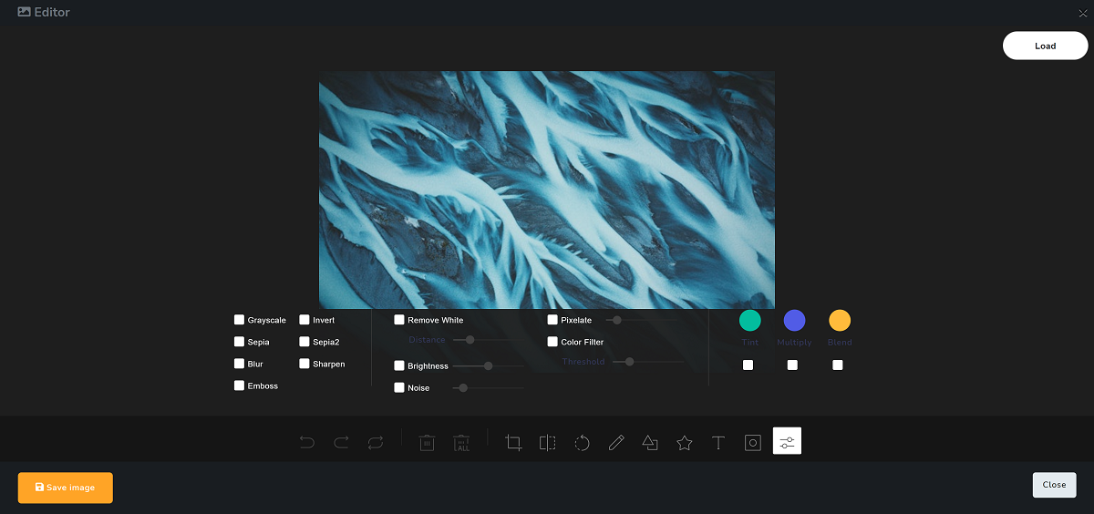Check the Brightness option
This screenshot has height=514, width=1094.
[x=399, y=365]
